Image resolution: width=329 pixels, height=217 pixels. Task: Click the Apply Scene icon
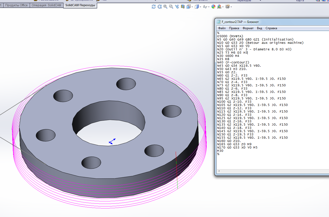coord(219,7)
